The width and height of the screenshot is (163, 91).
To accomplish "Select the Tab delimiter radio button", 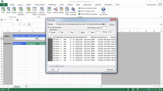I will pyautogui.click(x=59, y=32).
